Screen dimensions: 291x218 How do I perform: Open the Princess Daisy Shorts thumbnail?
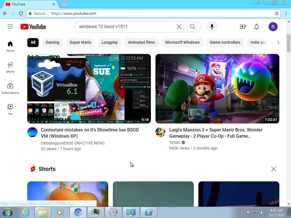[x=68, y=194]
